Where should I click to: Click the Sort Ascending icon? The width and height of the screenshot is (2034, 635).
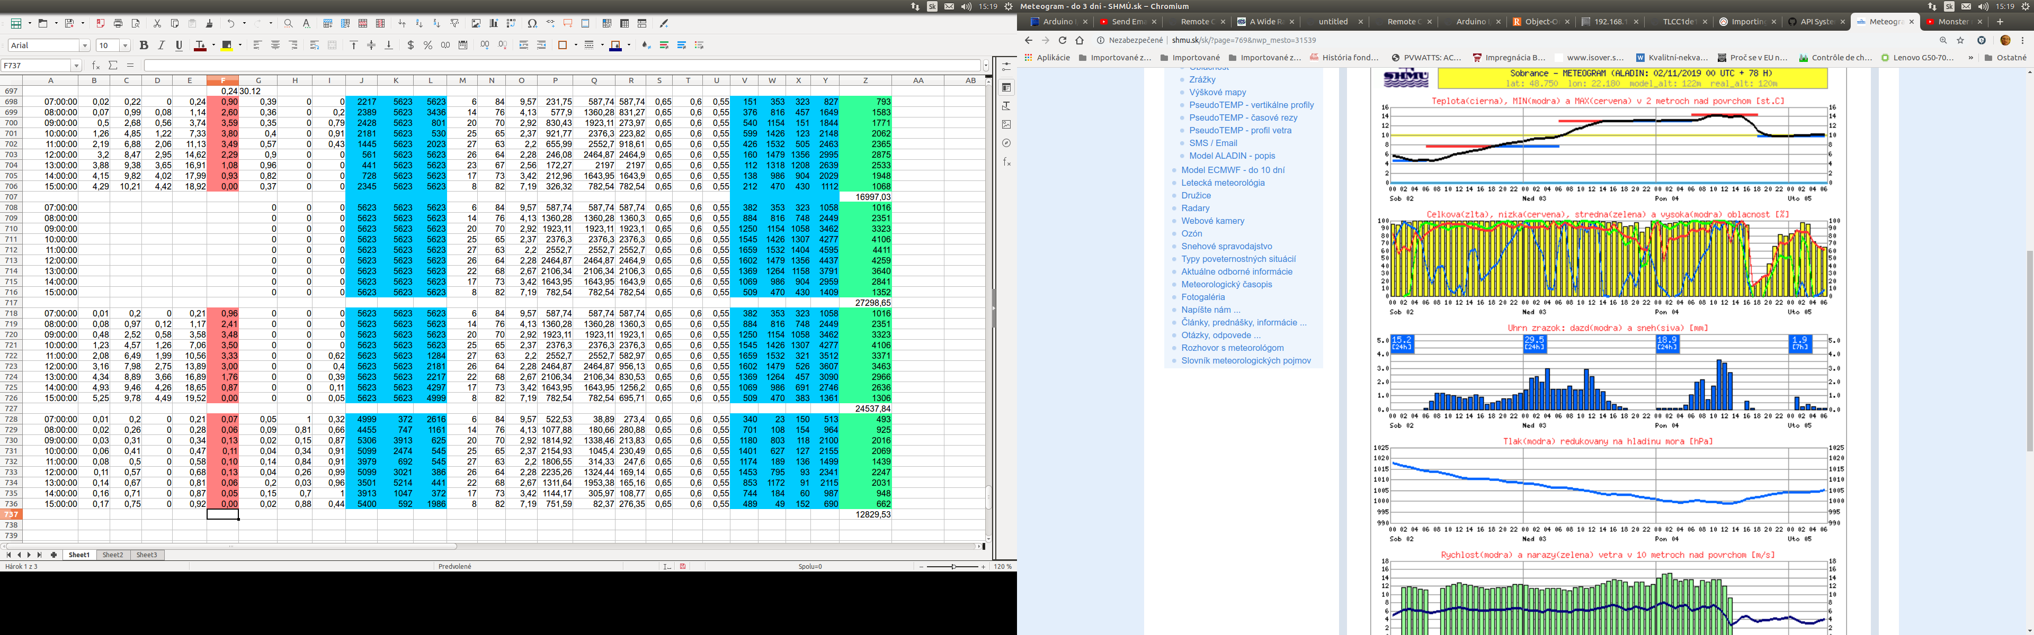420,24
